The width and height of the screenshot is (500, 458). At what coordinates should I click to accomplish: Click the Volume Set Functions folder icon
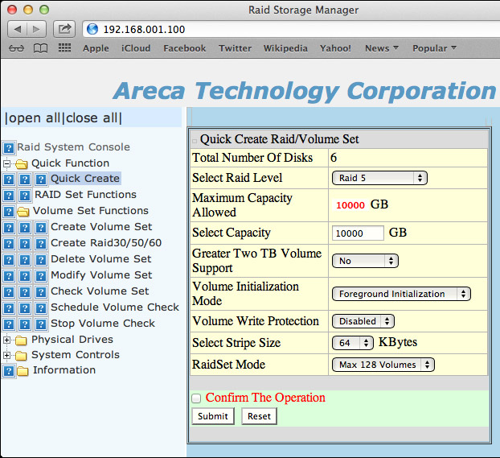tap(23, 212)
